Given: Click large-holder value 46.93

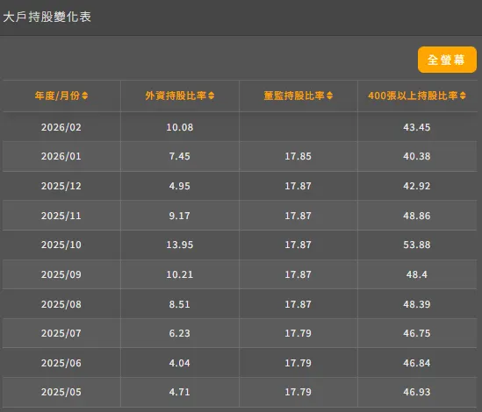Looking at the screenshot, I should click(416, 392).
